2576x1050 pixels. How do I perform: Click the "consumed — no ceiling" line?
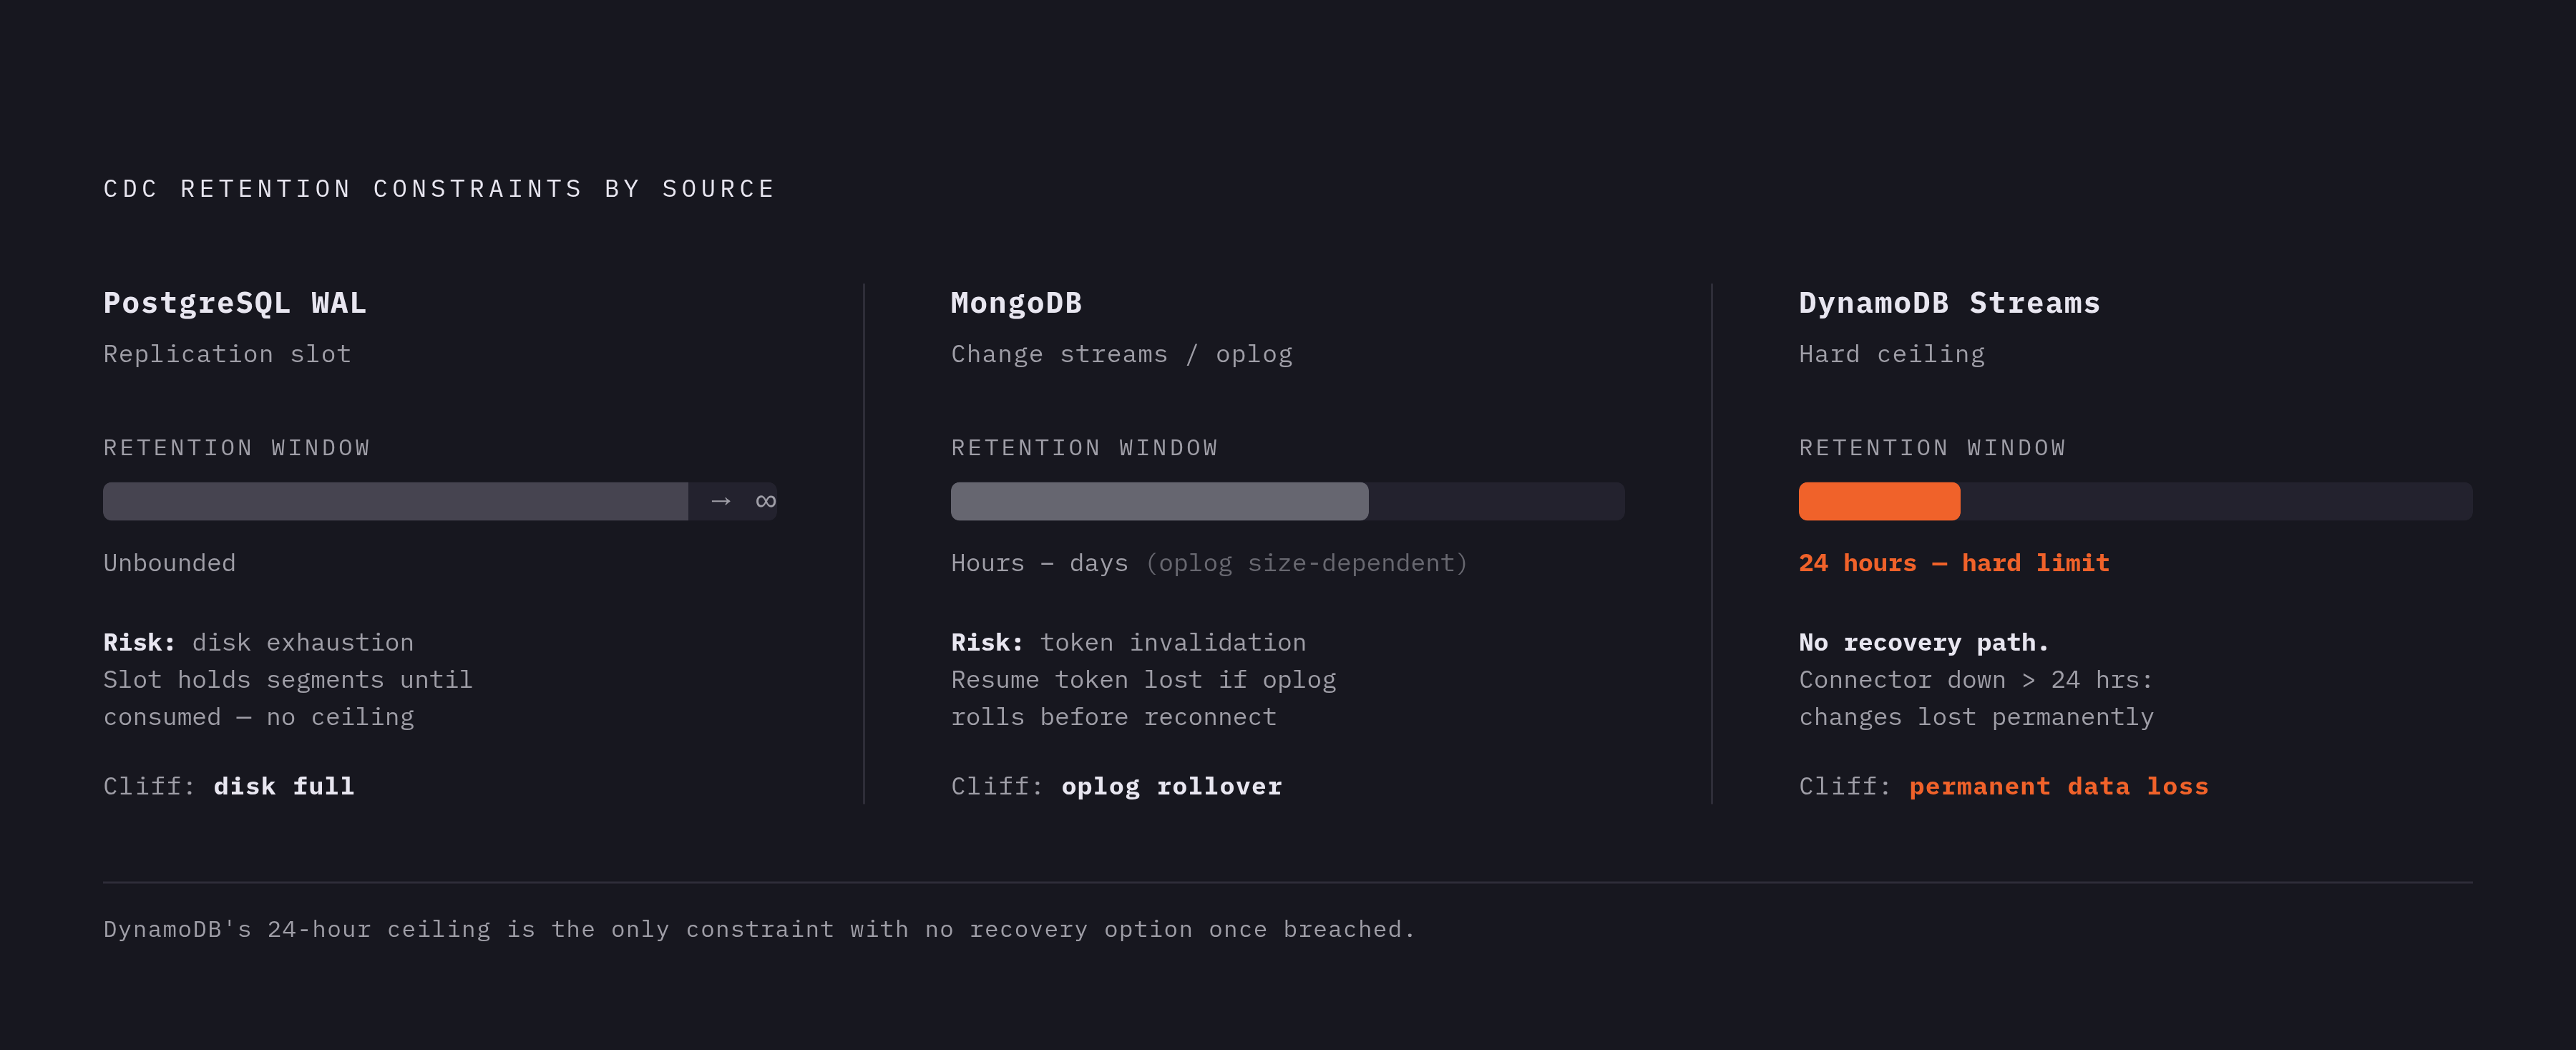tap(258, 717)
